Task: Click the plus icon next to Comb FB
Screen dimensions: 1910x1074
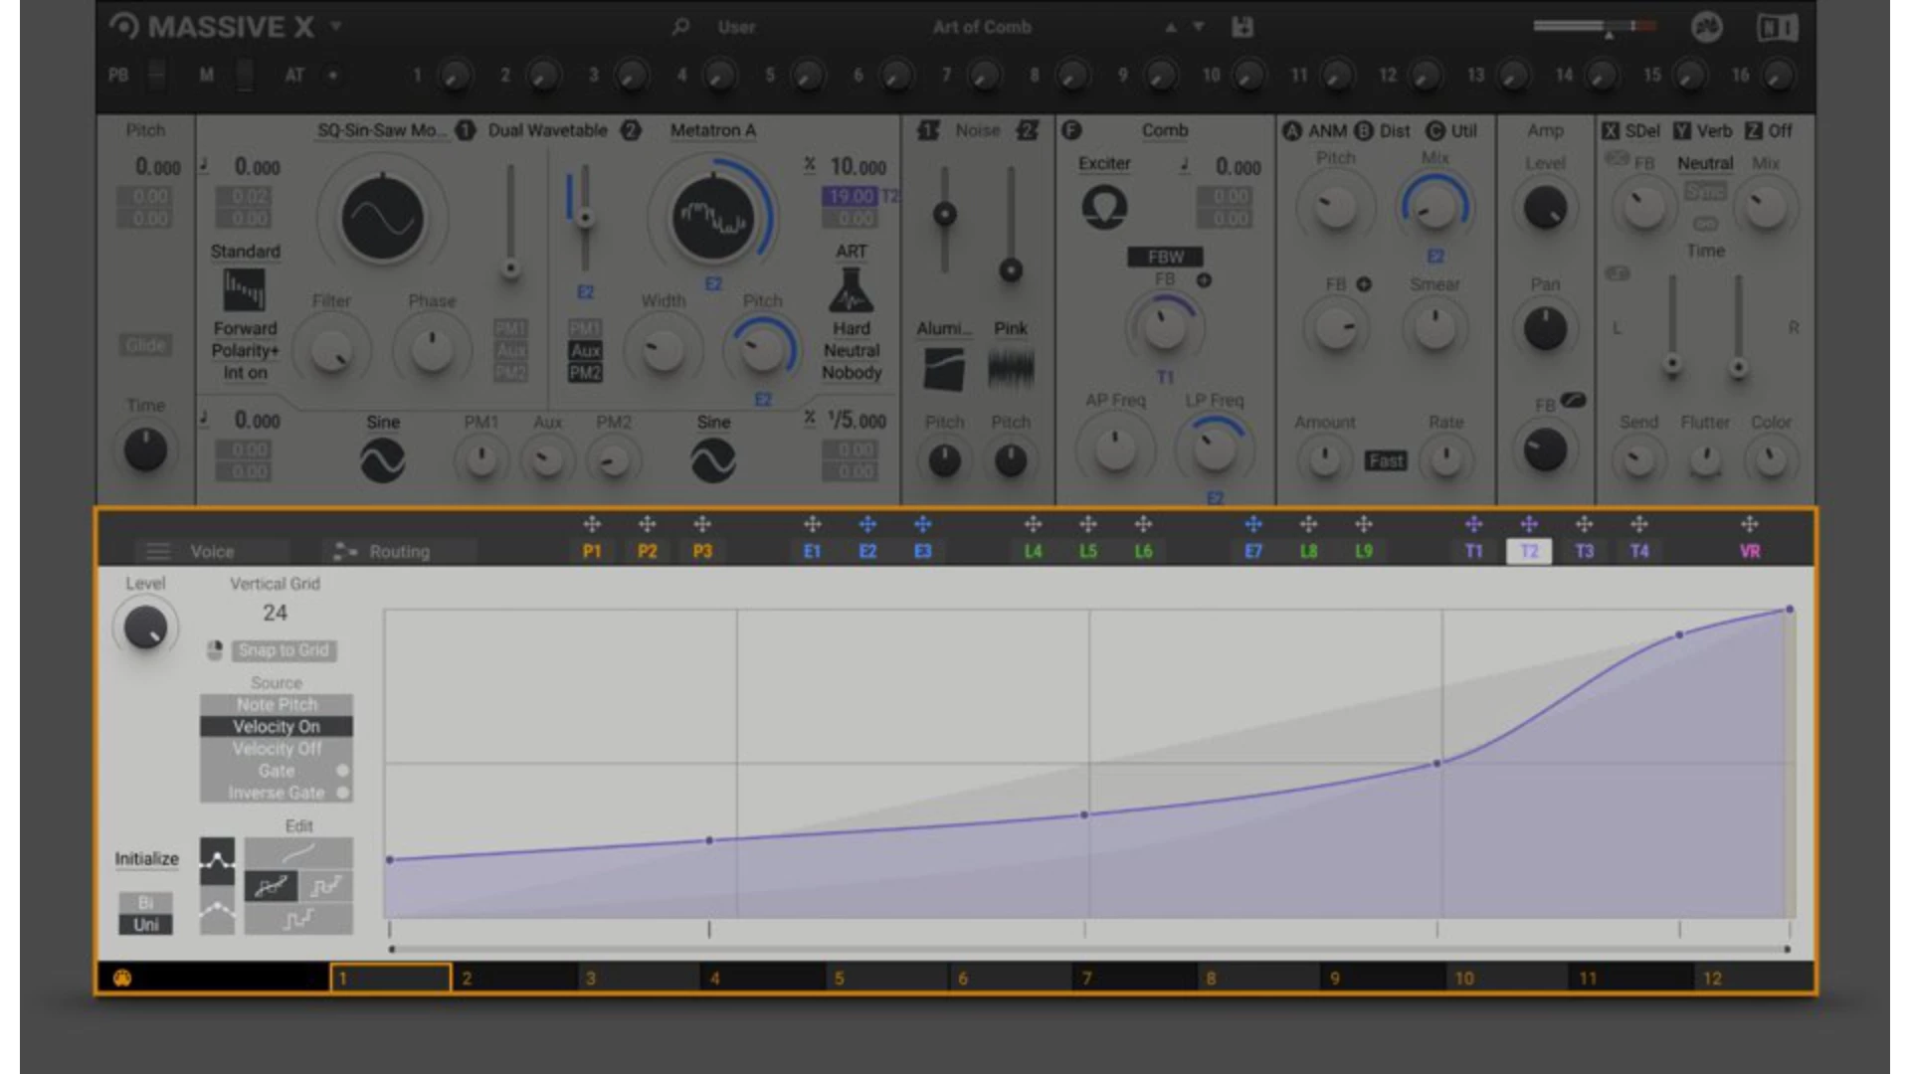Action: point(1204,280)
